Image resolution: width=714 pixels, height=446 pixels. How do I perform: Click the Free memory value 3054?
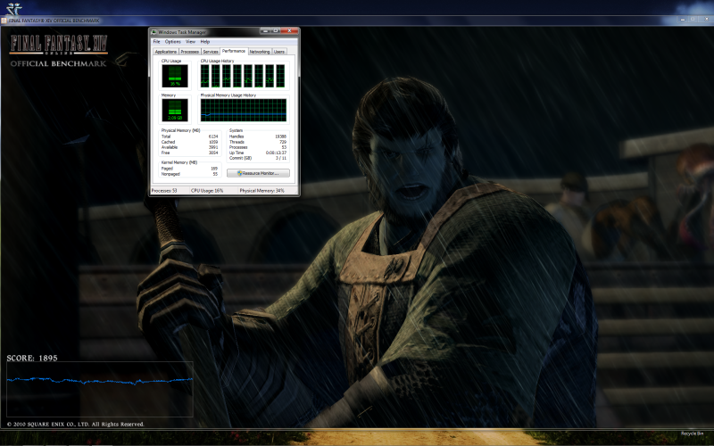(x=213, y=153)
